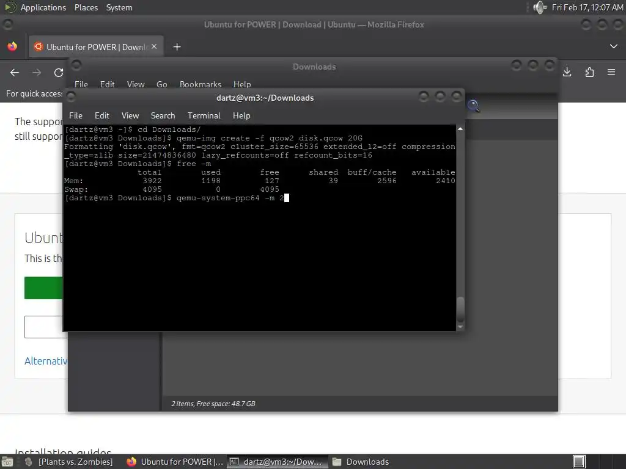This screenshot has width=626, height=469.
Task: Open the terminal Help menu
Action: pos(241,115)
